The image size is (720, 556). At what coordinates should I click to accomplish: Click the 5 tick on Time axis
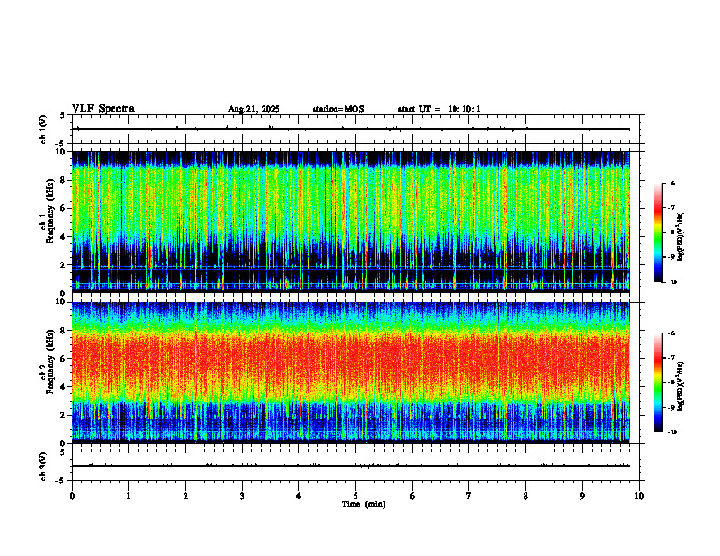[x=355, y=496]
